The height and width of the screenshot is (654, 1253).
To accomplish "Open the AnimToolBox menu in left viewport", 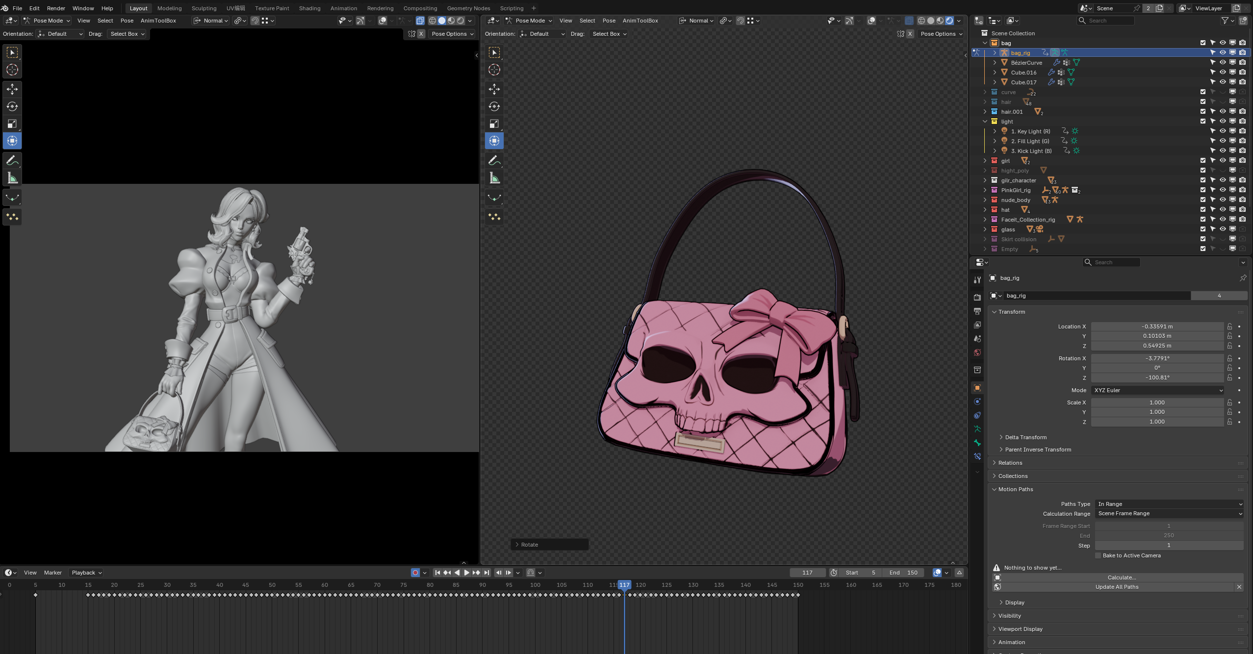I will [158, 21].
